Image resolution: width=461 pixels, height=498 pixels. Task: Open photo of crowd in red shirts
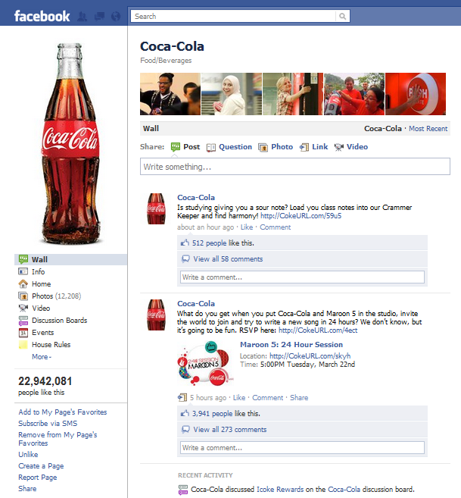[x=354, y=94]
